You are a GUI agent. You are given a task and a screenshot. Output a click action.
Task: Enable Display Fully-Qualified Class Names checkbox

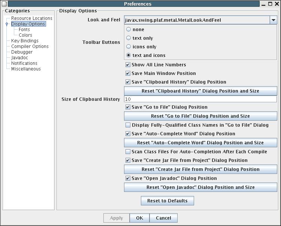(128, 125)
